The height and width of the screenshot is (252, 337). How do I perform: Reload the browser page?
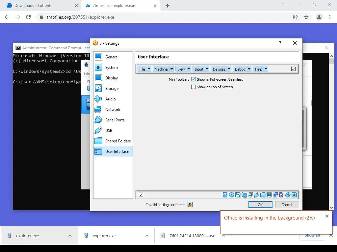click(28, 17)
